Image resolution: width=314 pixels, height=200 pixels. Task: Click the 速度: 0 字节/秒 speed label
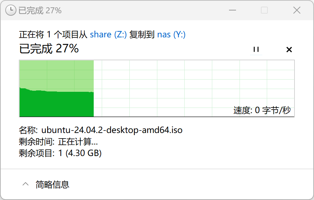click(x=262, y=111)
